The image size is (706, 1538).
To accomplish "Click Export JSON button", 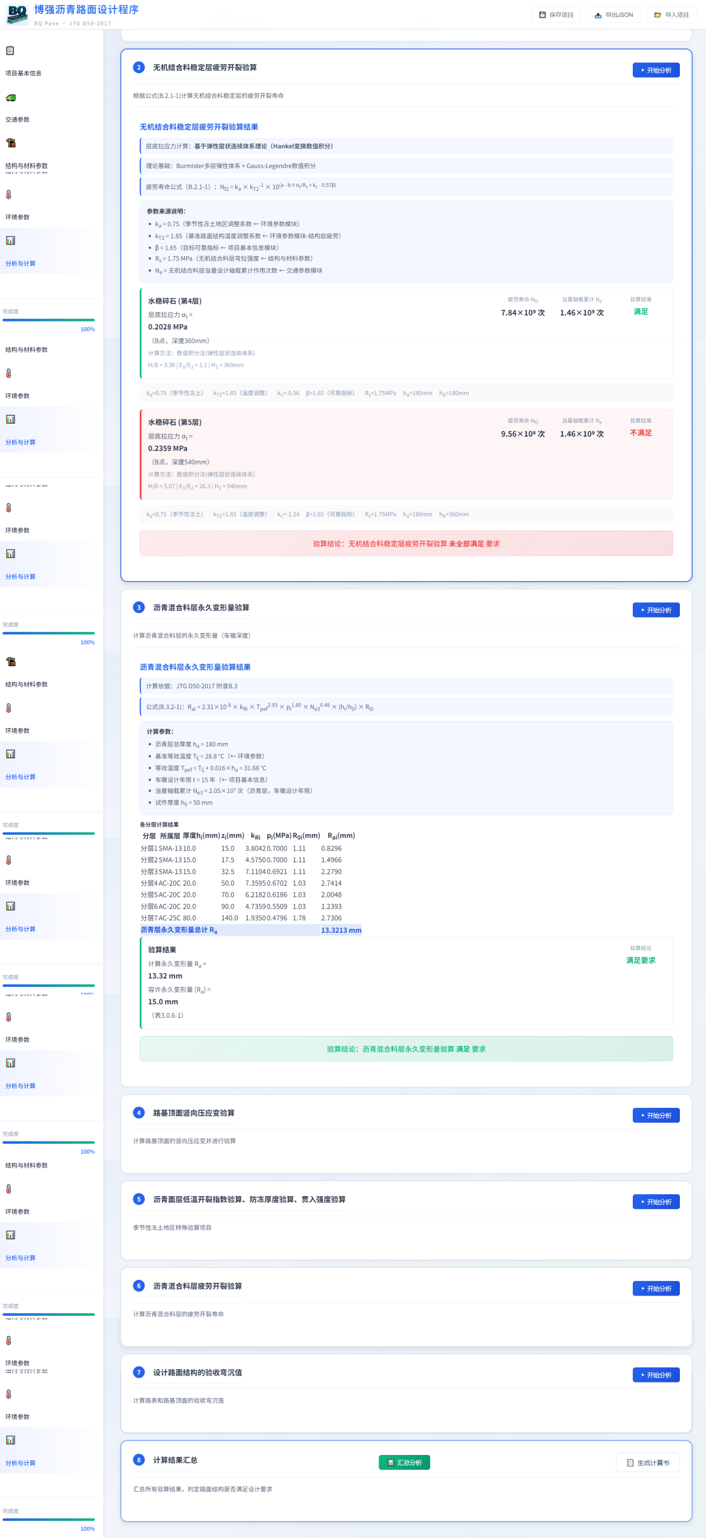I will point(613,14).
